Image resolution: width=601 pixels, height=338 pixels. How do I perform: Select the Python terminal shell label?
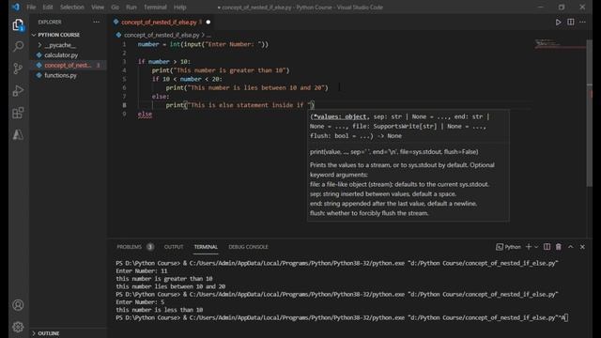point(509,247)
